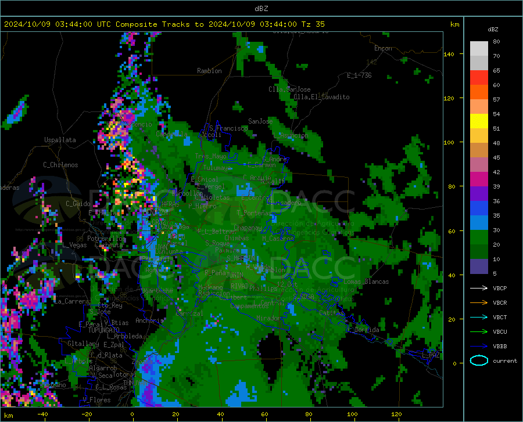Click the 'Encon' map label
The width and height of the screenshot is (523, 422).
383,48
